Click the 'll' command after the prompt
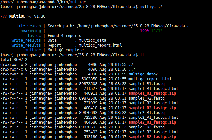The width and height of the screenshot is (212, 140). pos(142,55)
